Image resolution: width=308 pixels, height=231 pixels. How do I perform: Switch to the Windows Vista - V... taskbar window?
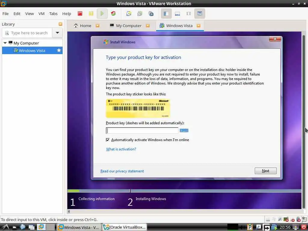(79, 227)
